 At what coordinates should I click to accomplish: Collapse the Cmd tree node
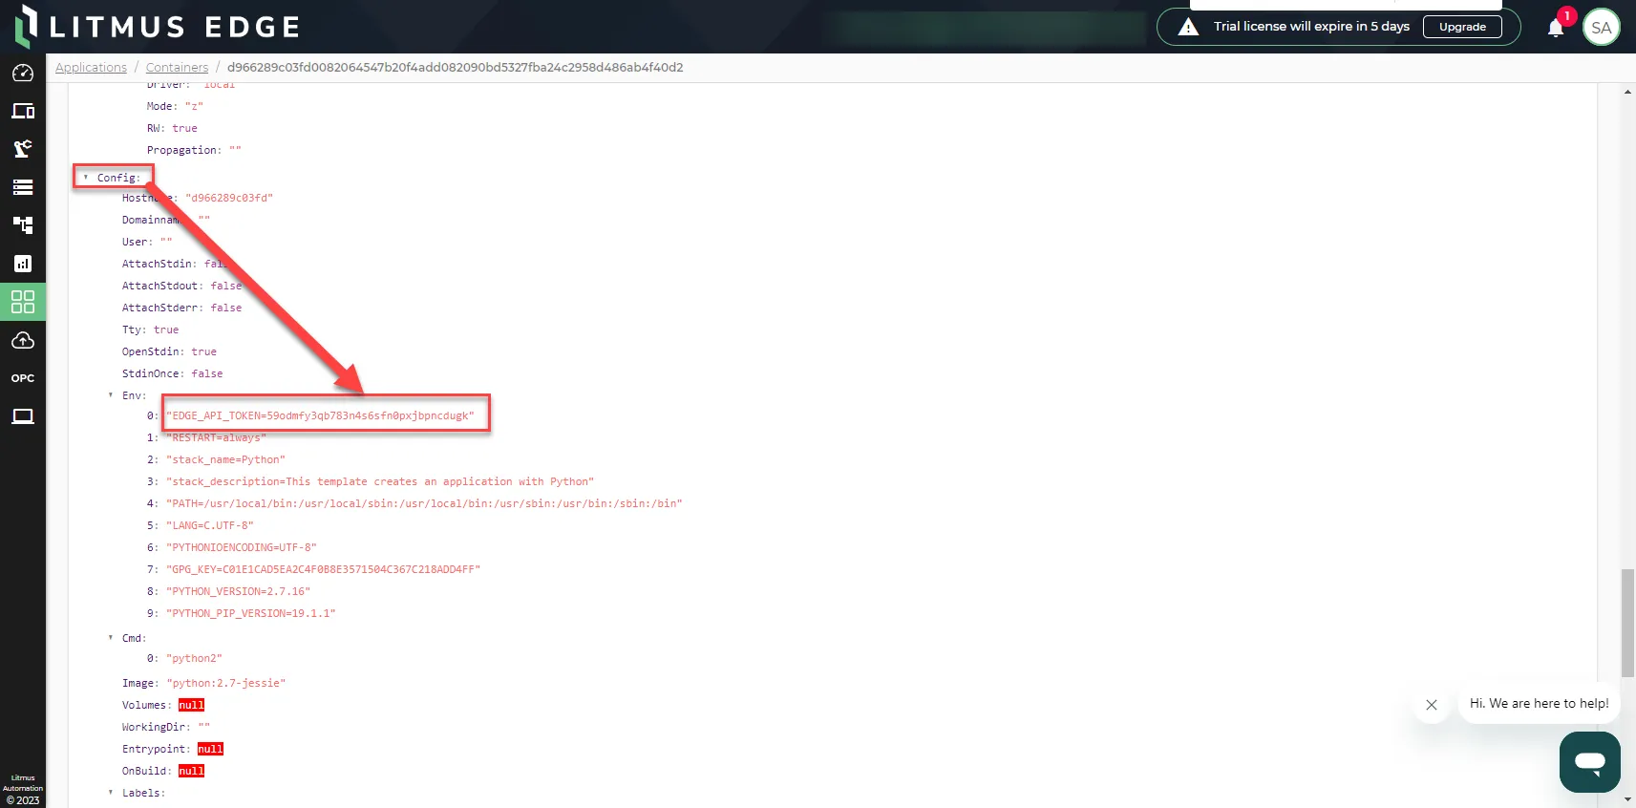point(111,638)
